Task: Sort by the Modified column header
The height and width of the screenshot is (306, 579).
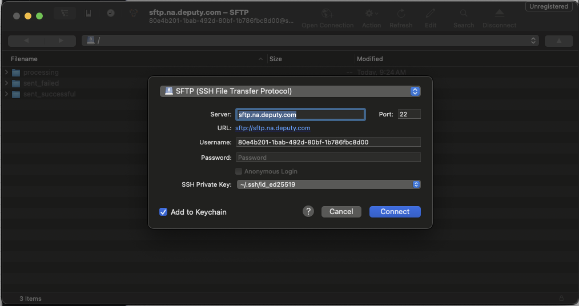Action: 369,59
